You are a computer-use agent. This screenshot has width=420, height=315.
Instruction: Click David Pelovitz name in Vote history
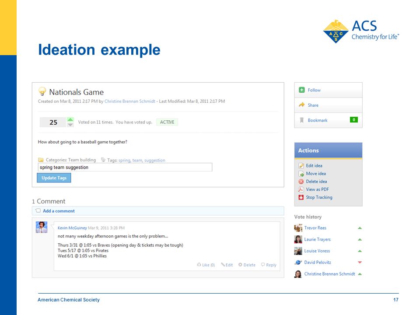(x=318, y=262)
